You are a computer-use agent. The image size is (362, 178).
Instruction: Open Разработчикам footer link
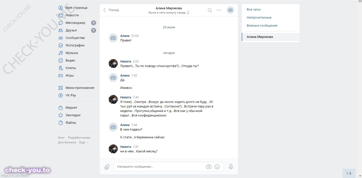pos(79,138)
